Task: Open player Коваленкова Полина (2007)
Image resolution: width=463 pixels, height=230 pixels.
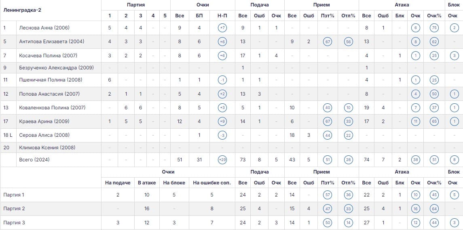Action: point(52,107)
